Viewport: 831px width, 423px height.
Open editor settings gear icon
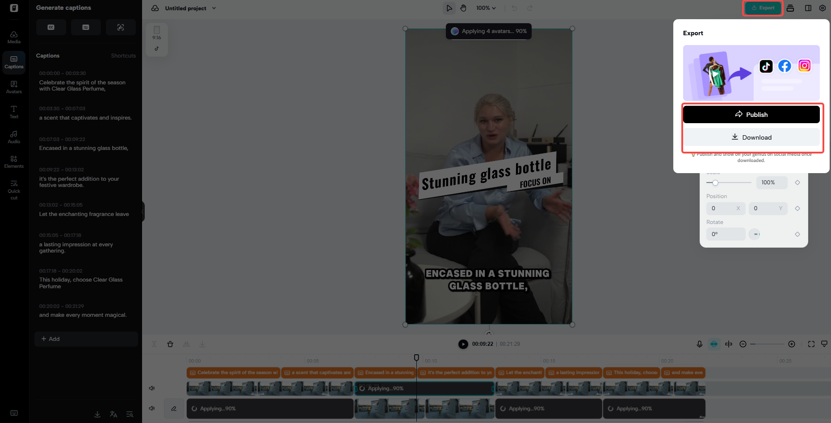click(x=823, y=8)
